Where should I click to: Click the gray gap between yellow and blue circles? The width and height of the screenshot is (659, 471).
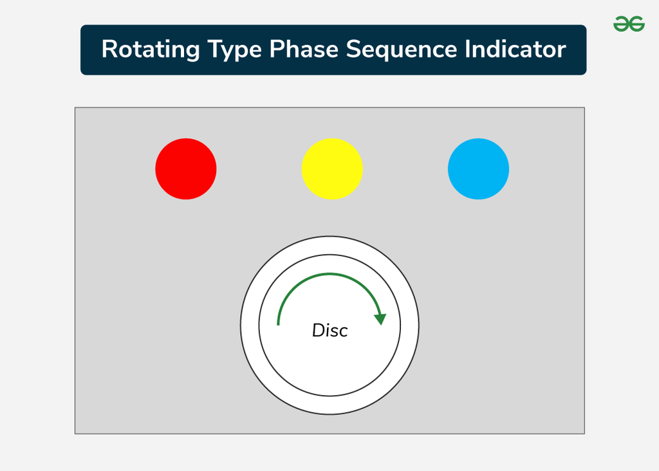pos(405,169)
